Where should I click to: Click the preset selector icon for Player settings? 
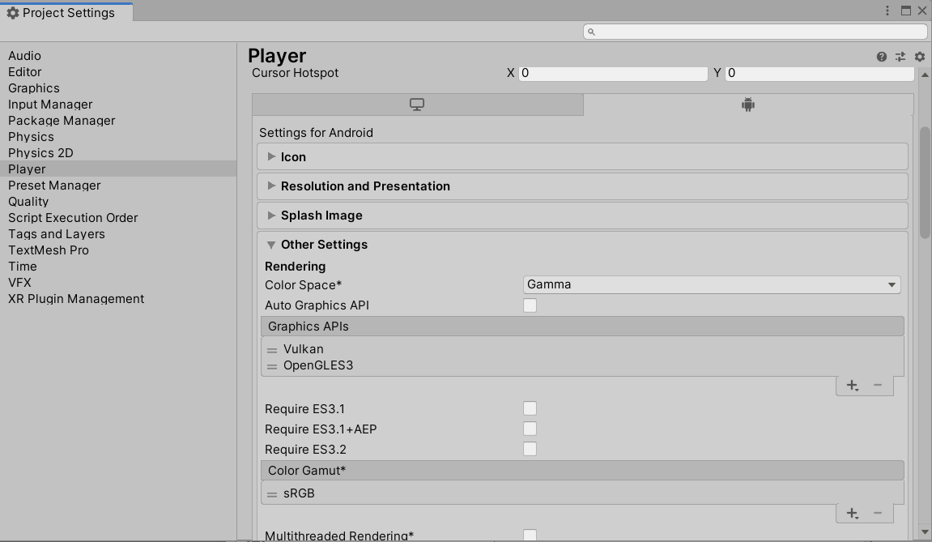pyautogui.click(x=900, y=57)
